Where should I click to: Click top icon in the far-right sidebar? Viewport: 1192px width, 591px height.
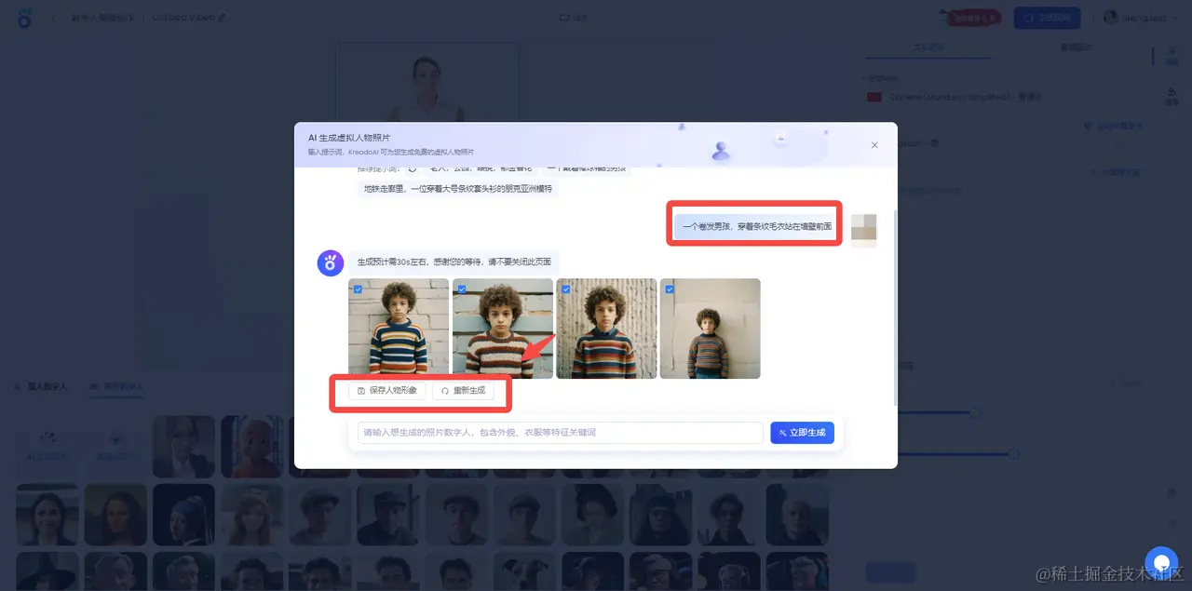pos(1170,56)
